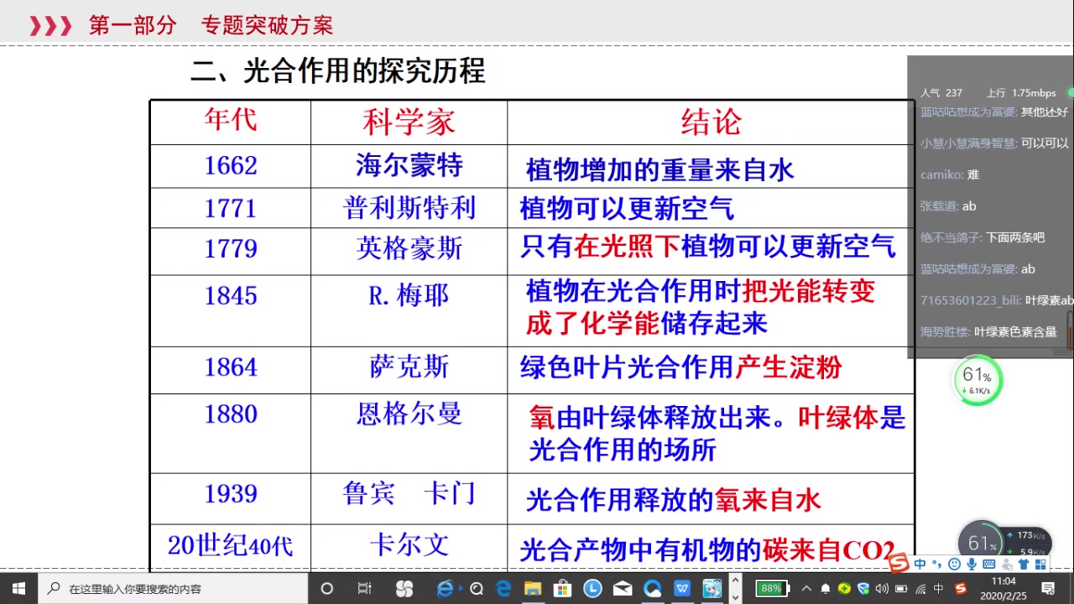
Task: Click chat message from 海势胜楼
Action: tap(988, 331)
